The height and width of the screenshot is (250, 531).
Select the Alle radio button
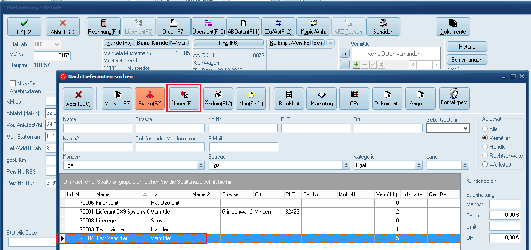485,129
